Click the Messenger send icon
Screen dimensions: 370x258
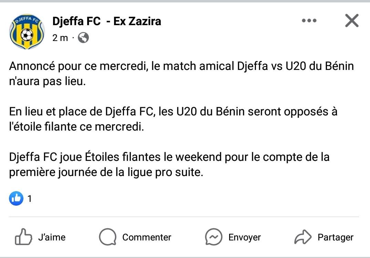point(214,237)
